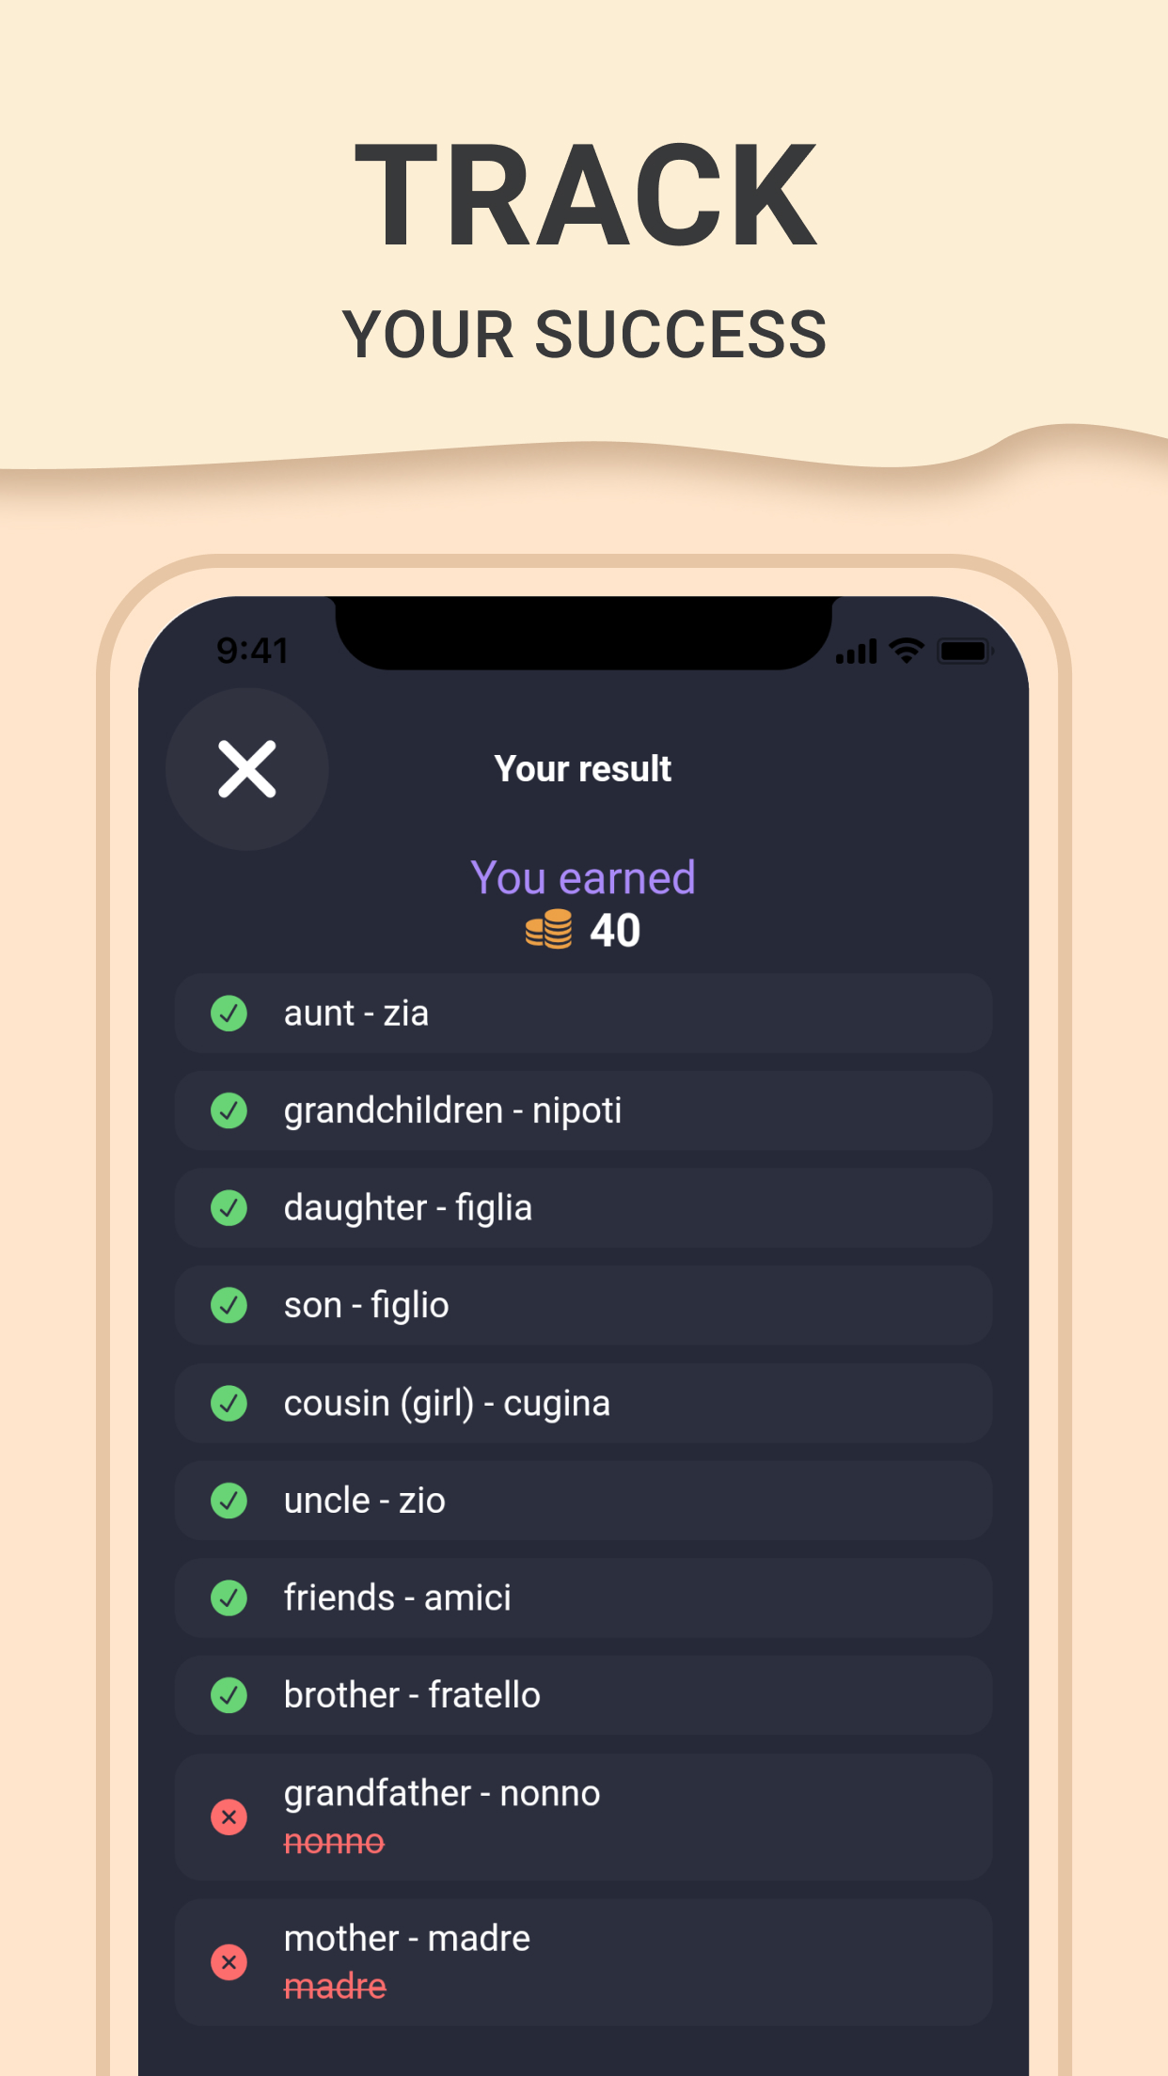The height and width of the screenshot is (2076, 1168).
Task: Open the brother - fratello result entry
Action: (583, 1695)
